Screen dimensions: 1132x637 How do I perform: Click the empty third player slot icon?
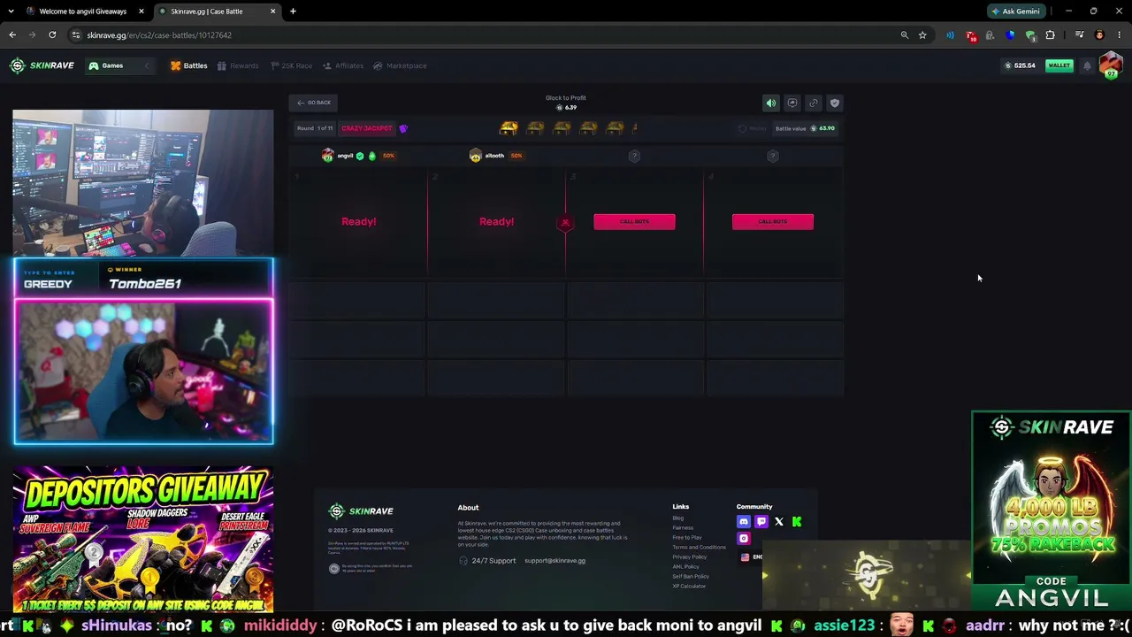point(634,156)
